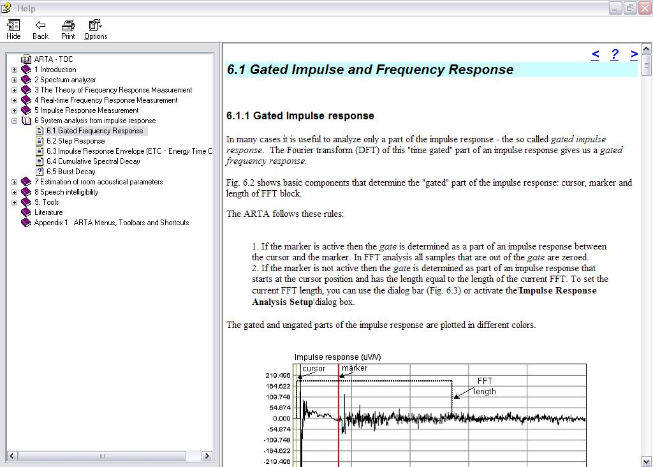The width and height of the screenshot is (653, 467).
Task: Click the contents pane horizontal scrollbar thumb
Action: point(102,456)
